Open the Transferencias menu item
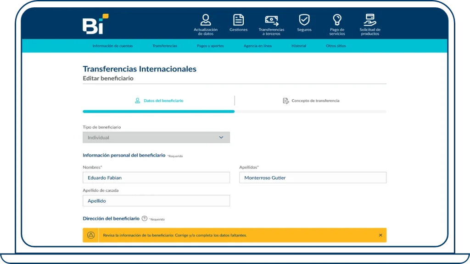Image resolution: width=470 pixels, height=264 pixels. pyautogui.click(x=165, y=46)
